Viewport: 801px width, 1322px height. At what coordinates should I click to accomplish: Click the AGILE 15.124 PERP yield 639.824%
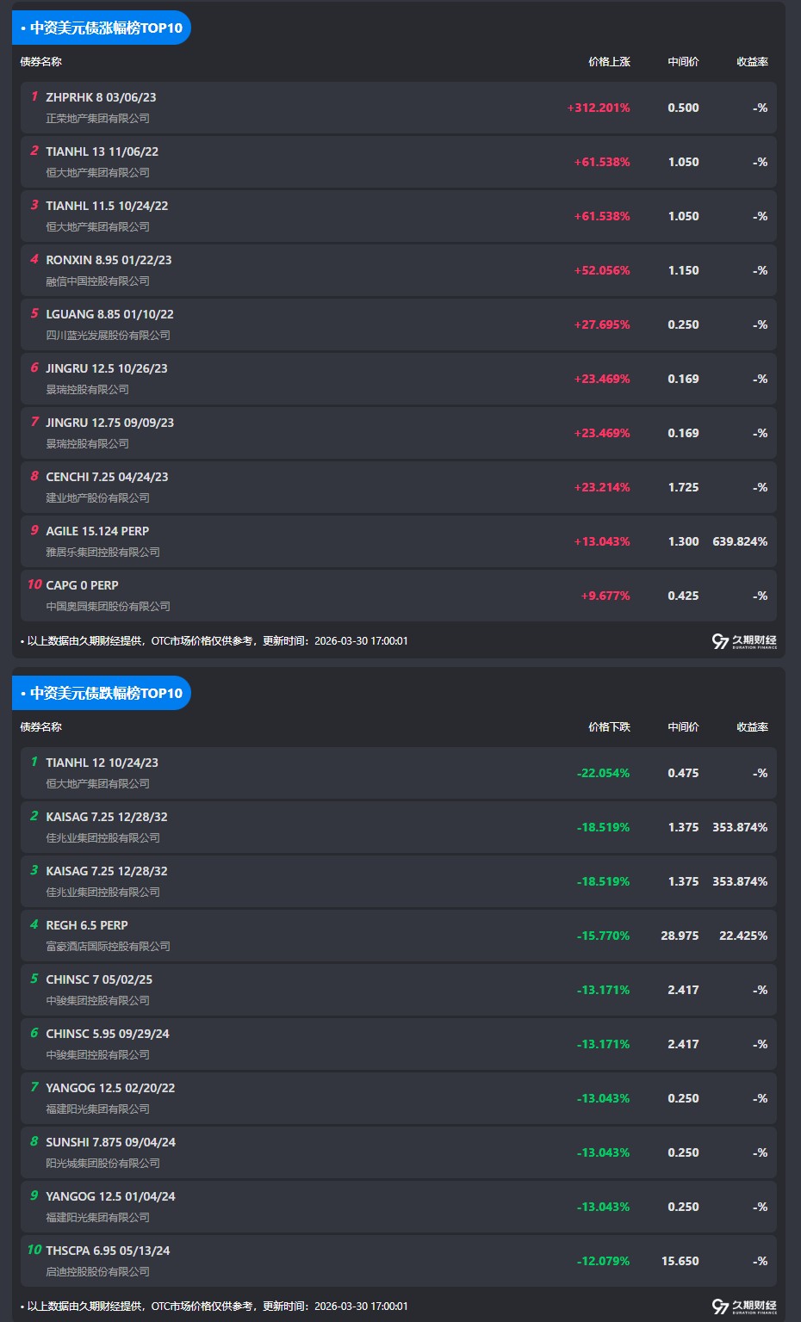click(740, 541)
